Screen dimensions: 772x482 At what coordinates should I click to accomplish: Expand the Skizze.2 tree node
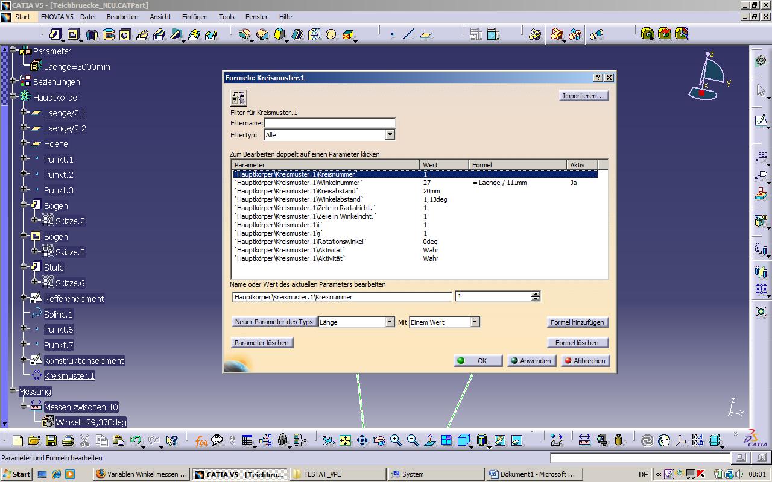(35, 220)
